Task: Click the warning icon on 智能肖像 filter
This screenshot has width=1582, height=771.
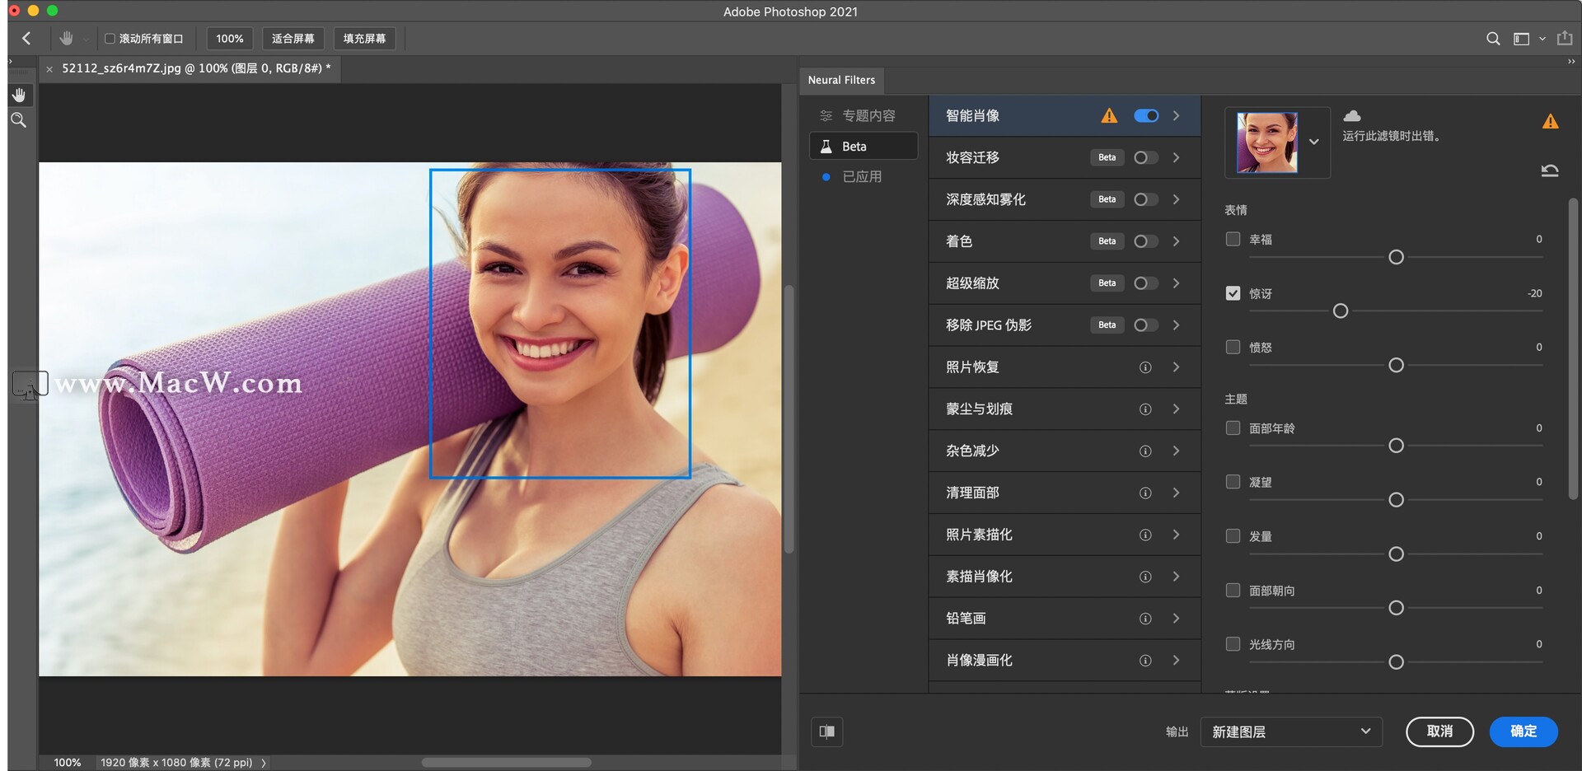Action: [1109, 115]
